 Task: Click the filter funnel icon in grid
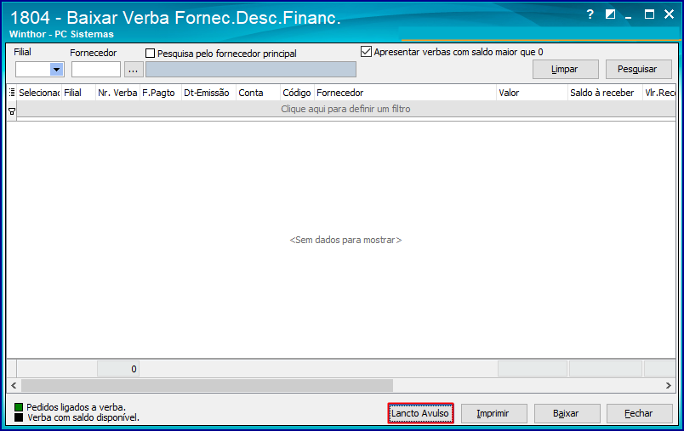point(12,111)
